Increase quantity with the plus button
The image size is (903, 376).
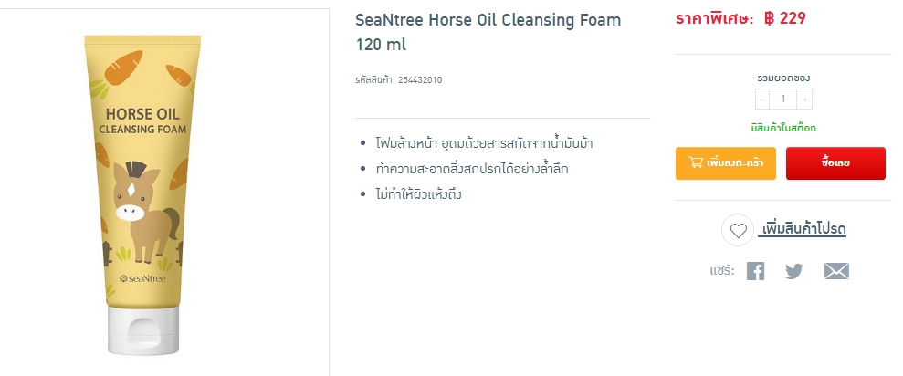point(804,99)
